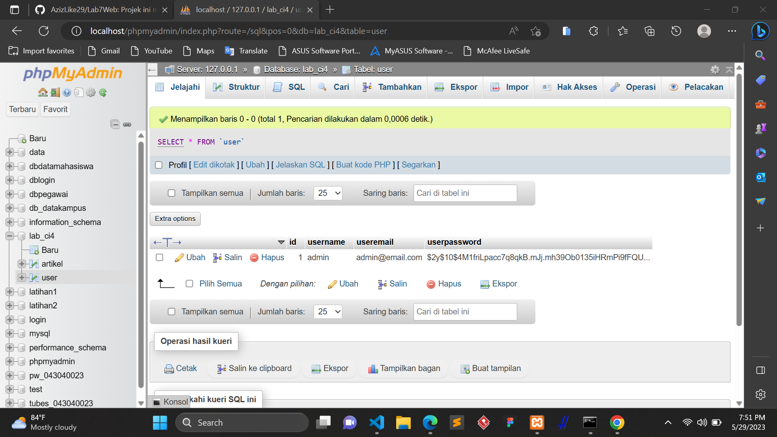Delete admin row using the Hapus icon
777x437 pixels.
coord(254,257)
